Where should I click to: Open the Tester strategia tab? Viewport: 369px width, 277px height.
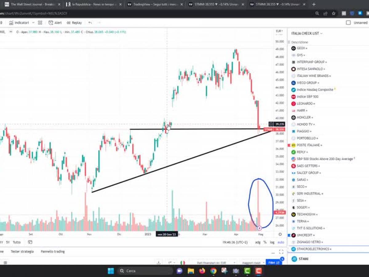(x=22, y=251)
